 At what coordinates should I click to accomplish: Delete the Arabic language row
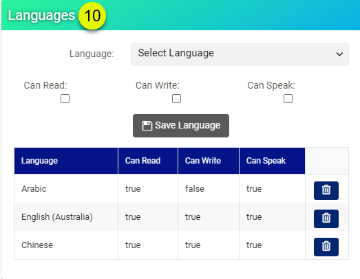tap(326, 190)
